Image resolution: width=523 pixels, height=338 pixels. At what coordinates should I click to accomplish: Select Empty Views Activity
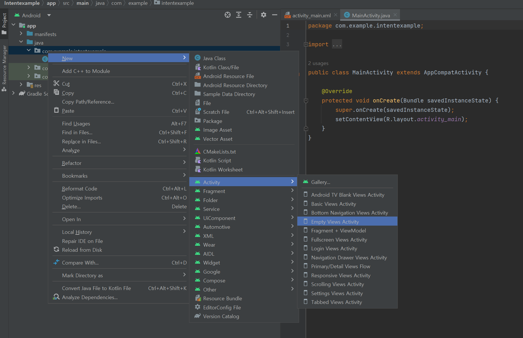[x=348, y=222]
